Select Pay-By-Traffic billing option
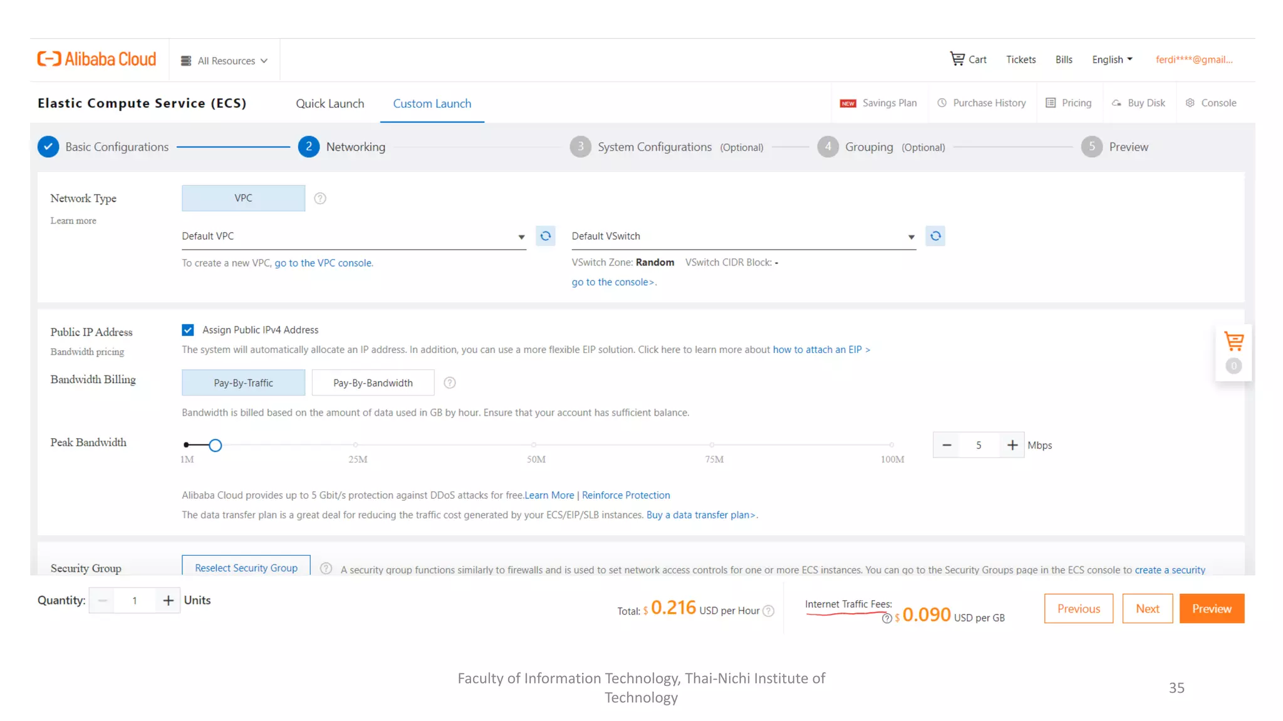1283x721 pixels. pos(243,383)
